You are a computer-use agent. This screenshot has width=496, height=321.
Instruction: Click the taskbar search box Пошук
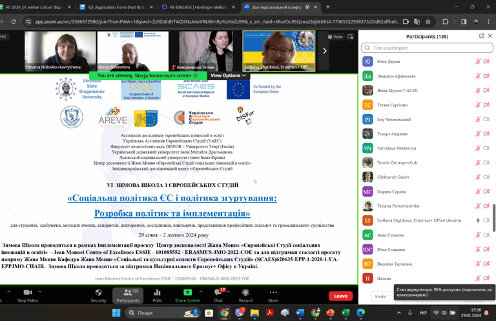[x=163, y=313]
